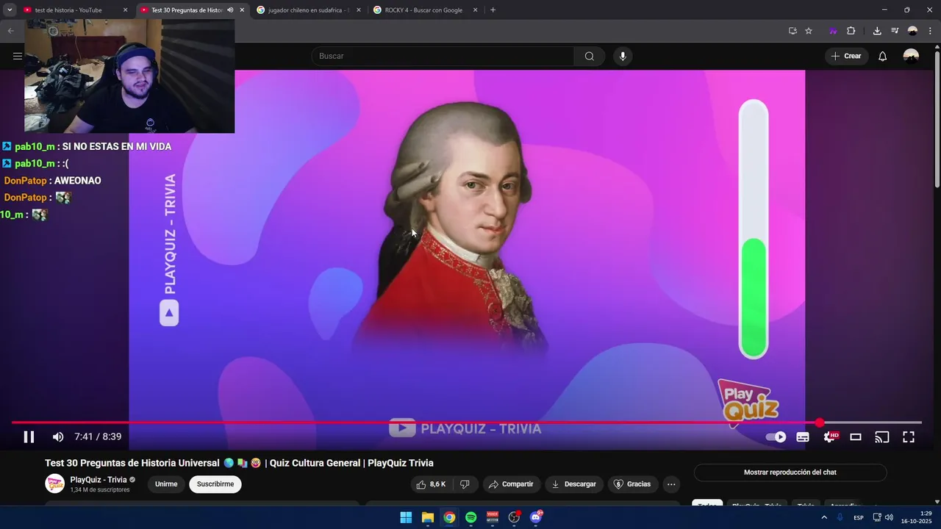Image resolution: width=941 pixels, height=529 pixels.
Task: Close the 'test de historia' tab
Action: [125, 10]
